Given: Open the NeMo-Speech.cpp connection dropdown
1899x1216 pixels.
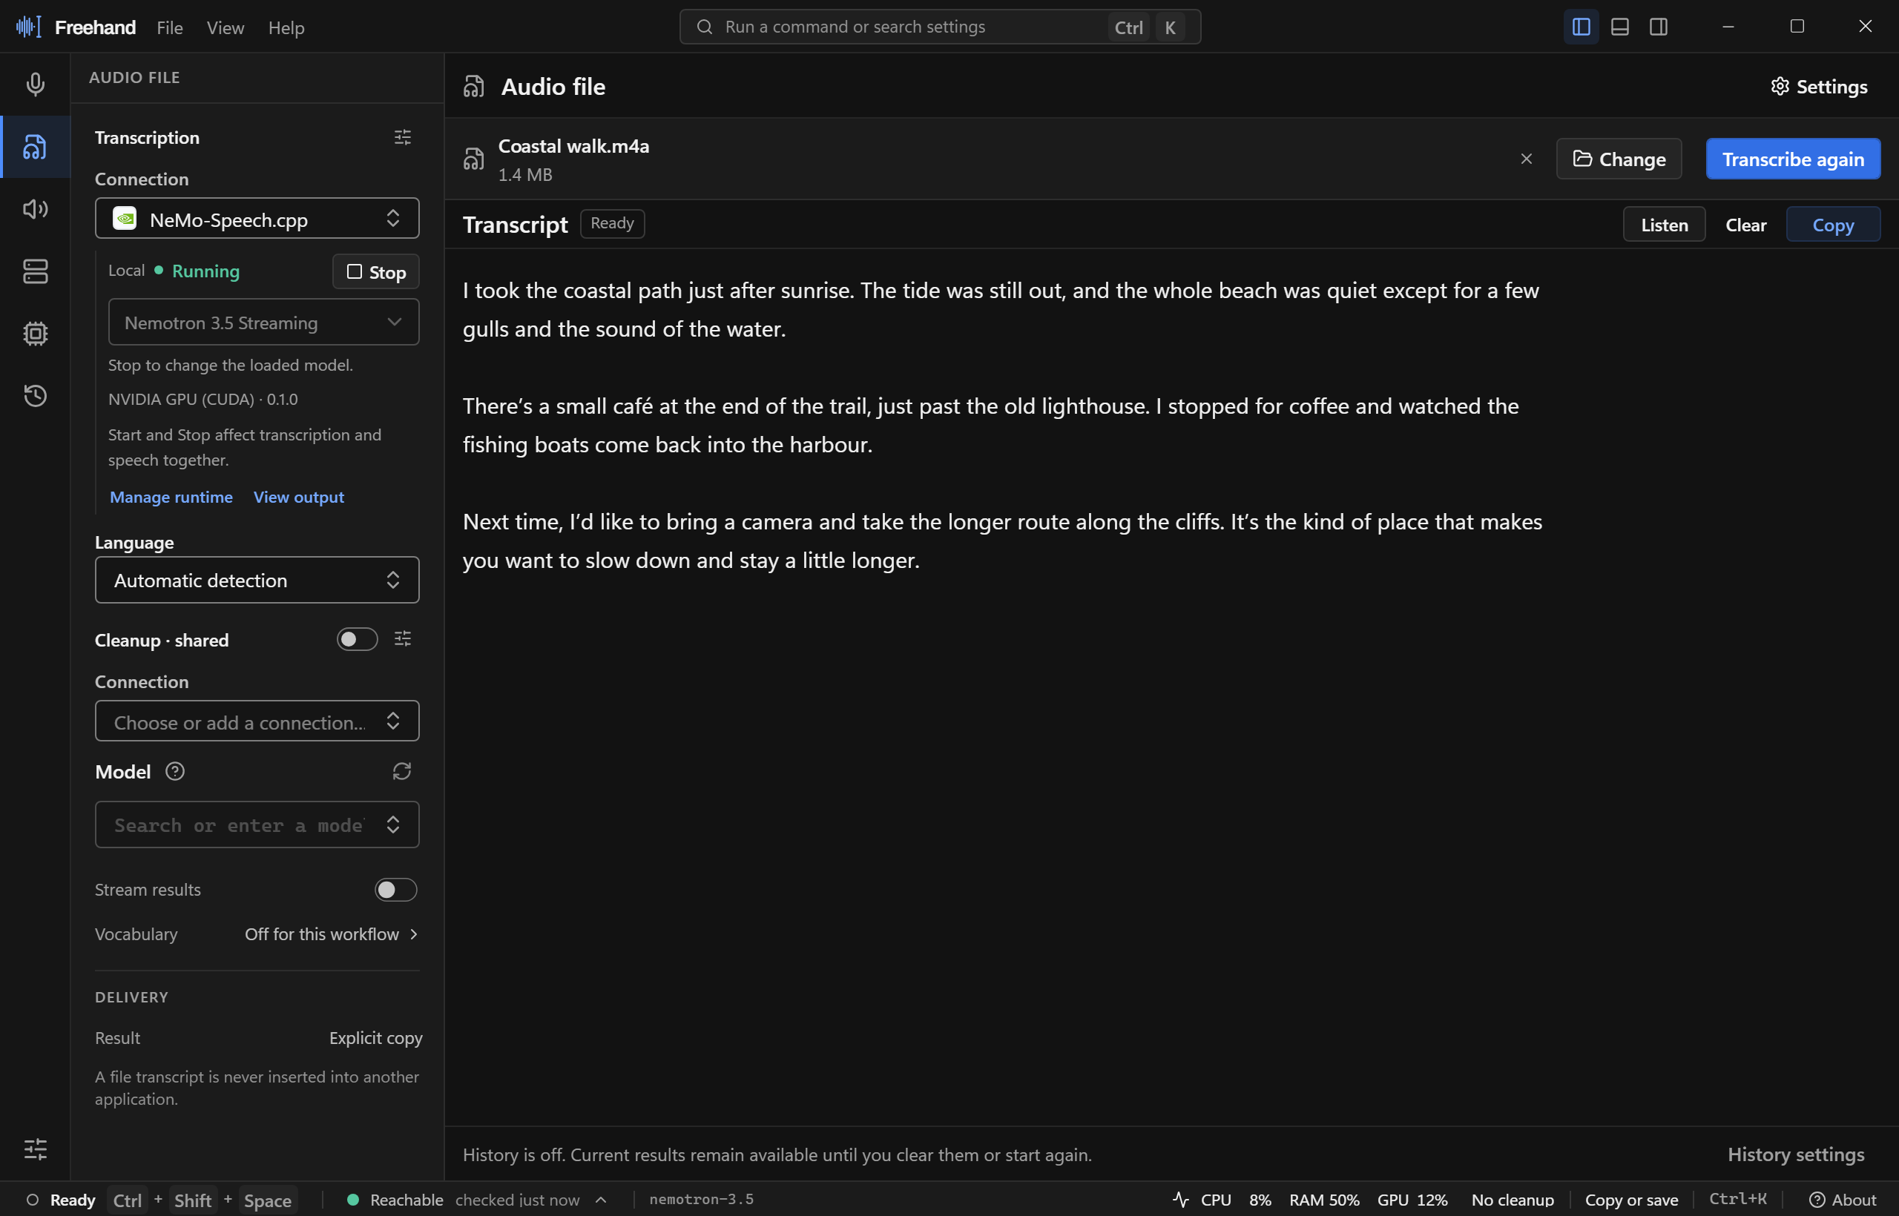Looking at the screenshot, I should point(257,219).
